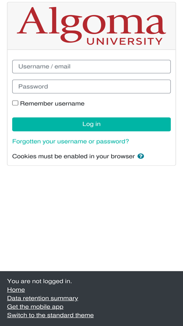Viewport: 183px width, 326px height.
Task: Click the Algoma University logo
Action: 92,25
